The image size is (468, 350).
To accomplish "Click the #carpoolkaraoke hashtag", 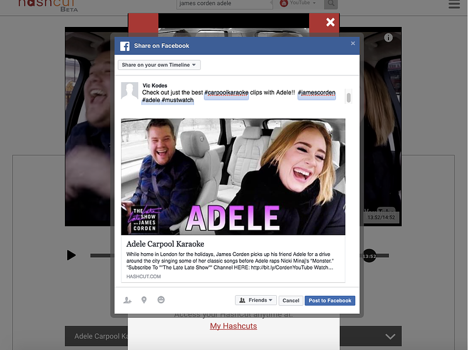I will point(226,93).
